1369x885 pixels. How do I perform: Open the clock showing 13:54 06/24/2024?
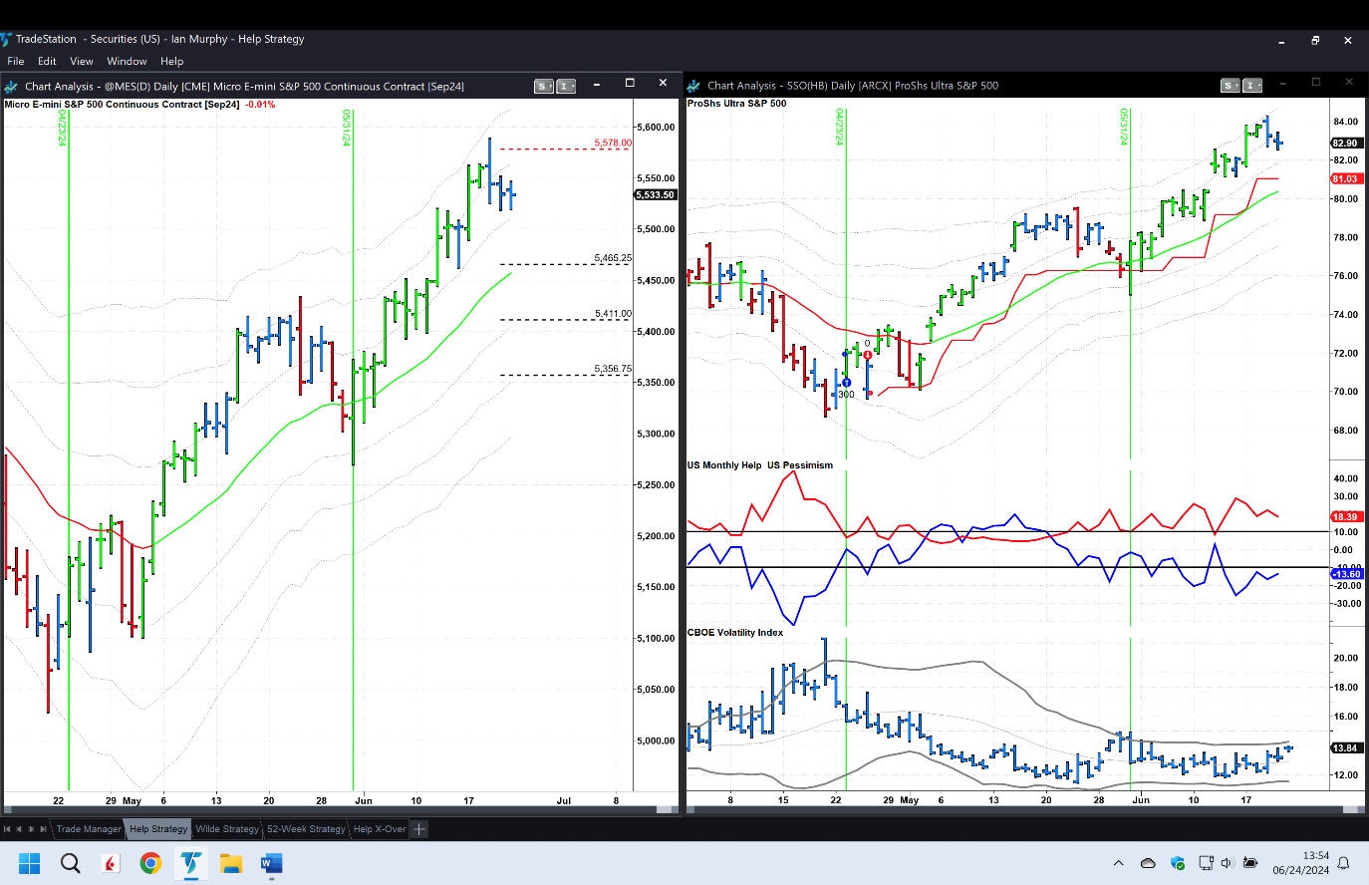pos(1300,863)
